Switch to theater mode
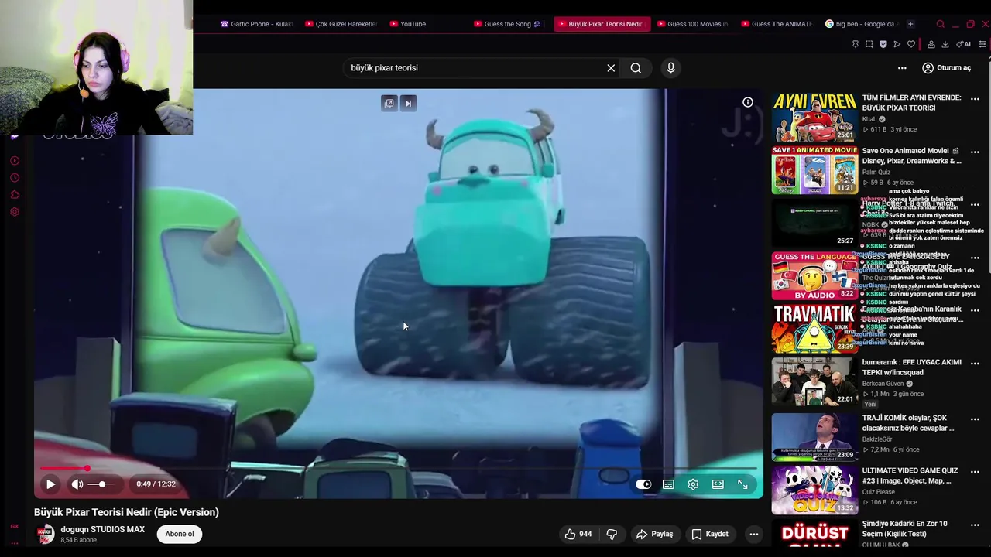The height and width of the screenshot is (557, 991). pyautogui.click(x=718, y=484)
